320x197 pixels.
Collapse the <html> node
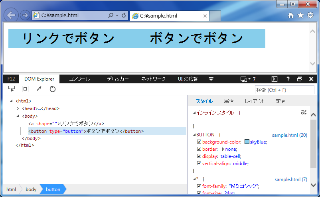pos(11,101)
